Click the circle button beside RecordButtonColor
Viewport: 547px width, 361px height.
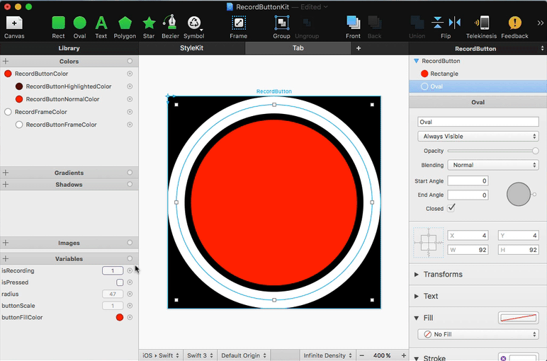[130, 74]
